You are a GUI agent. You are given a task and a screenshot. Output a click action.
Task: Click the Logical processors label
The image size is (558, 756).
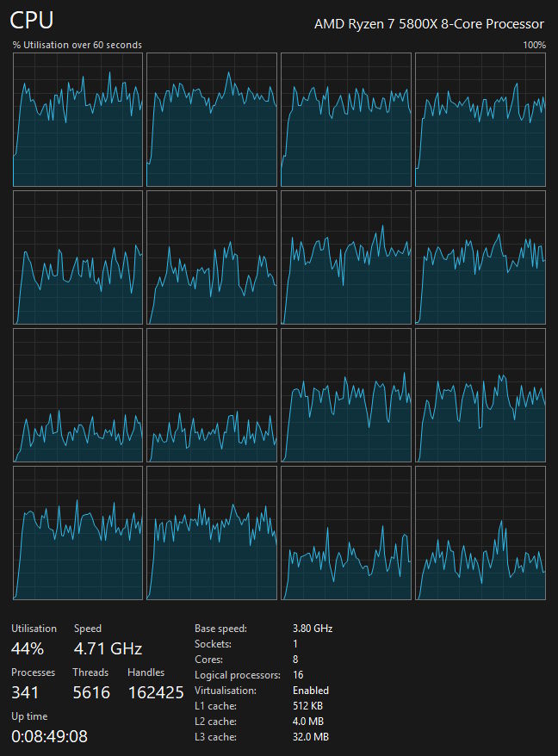(x=238, y=675)
